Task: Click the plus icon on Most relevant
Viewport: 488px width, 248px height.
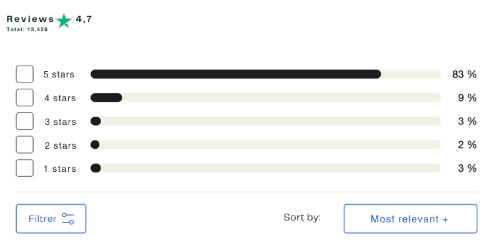Action: tap(445, 219)
